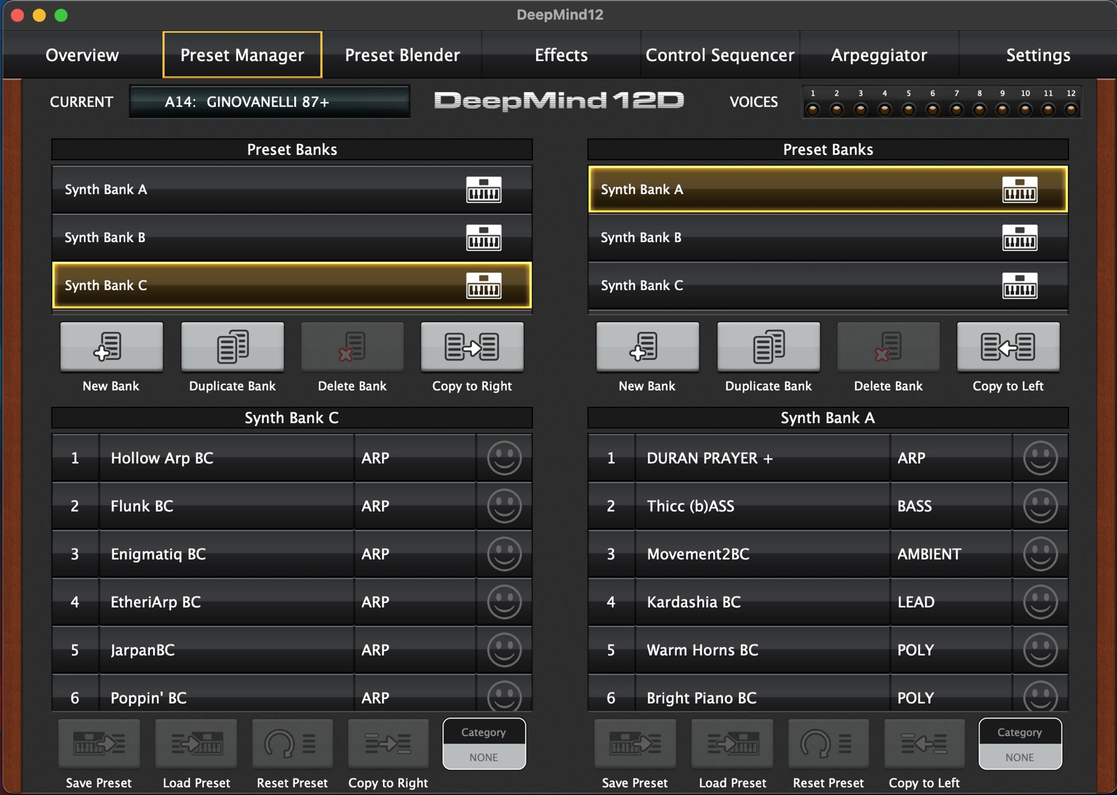Open the Overview tab
The width and height of the screenshot is (1117, 795).
click(x=82, y=55)
